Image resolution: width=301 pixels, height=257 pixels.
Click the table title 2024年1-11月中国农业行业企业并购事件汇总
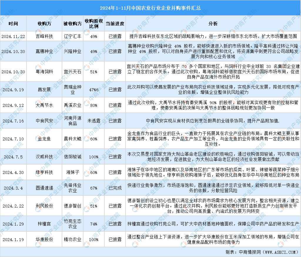point(150,8)
